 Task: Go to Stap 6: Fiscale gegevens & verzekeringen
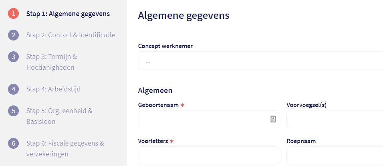point(65,148)
